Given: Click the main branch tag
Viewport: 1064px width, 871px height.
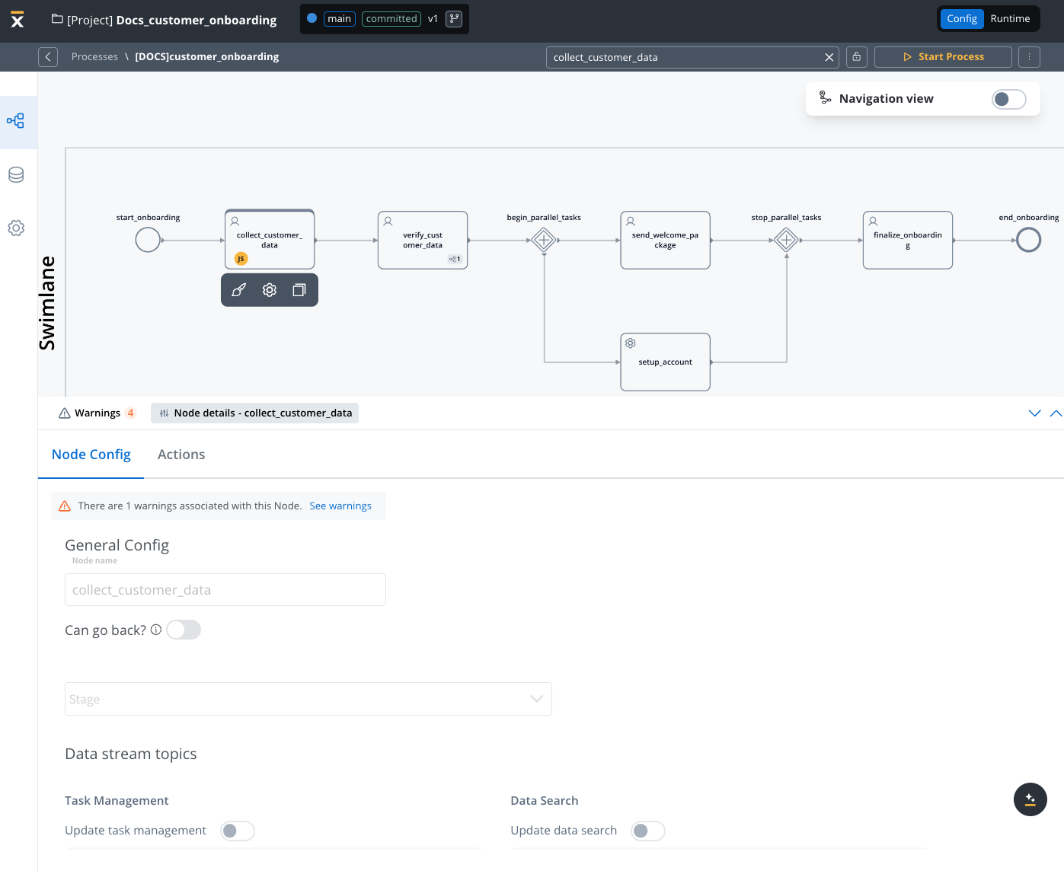Looking at the screenshot, I should pos(340,19).
